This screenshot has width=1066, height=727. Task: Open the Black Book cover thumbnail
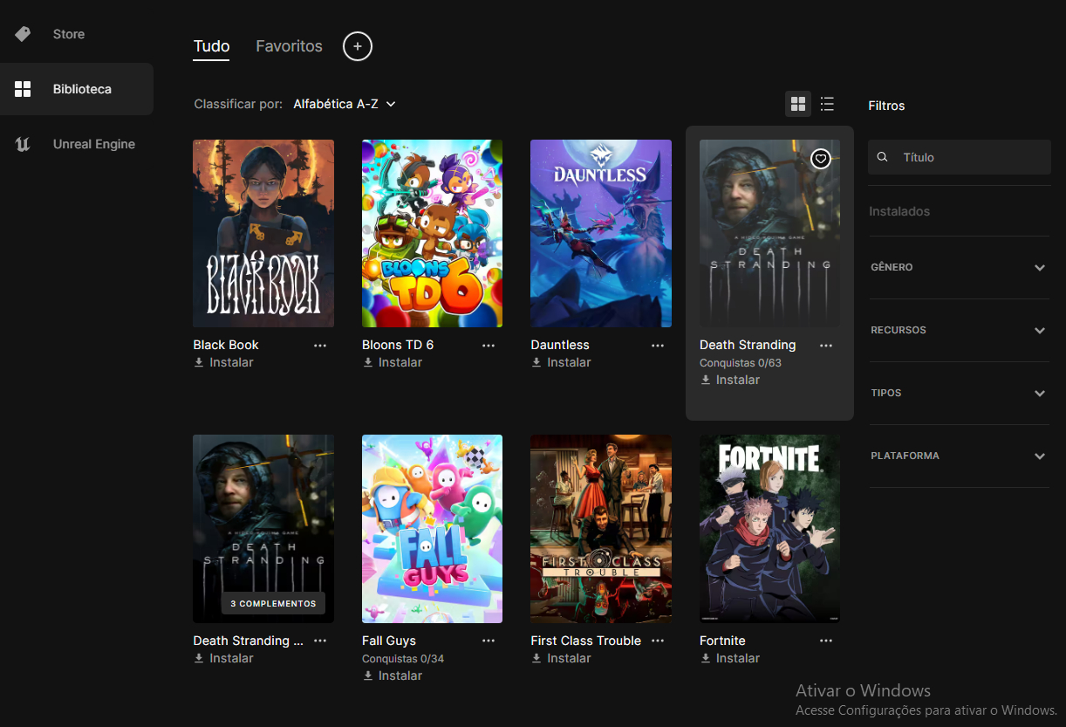click(263, 233)
